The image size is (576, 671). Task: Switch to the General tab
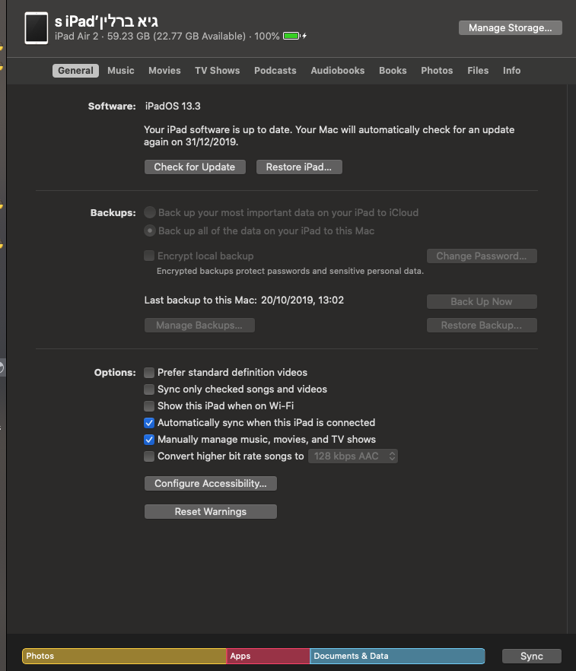click(75, 71)
